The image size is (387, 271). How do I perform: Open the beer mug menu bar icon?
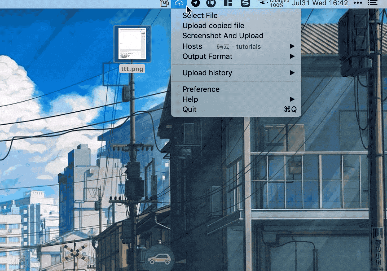[x=165, y=3]
